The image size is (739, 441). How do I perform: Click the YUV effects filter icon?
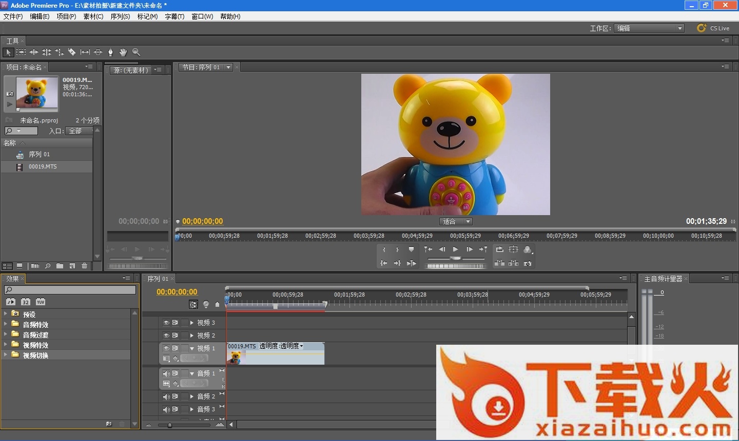[41, 302]
